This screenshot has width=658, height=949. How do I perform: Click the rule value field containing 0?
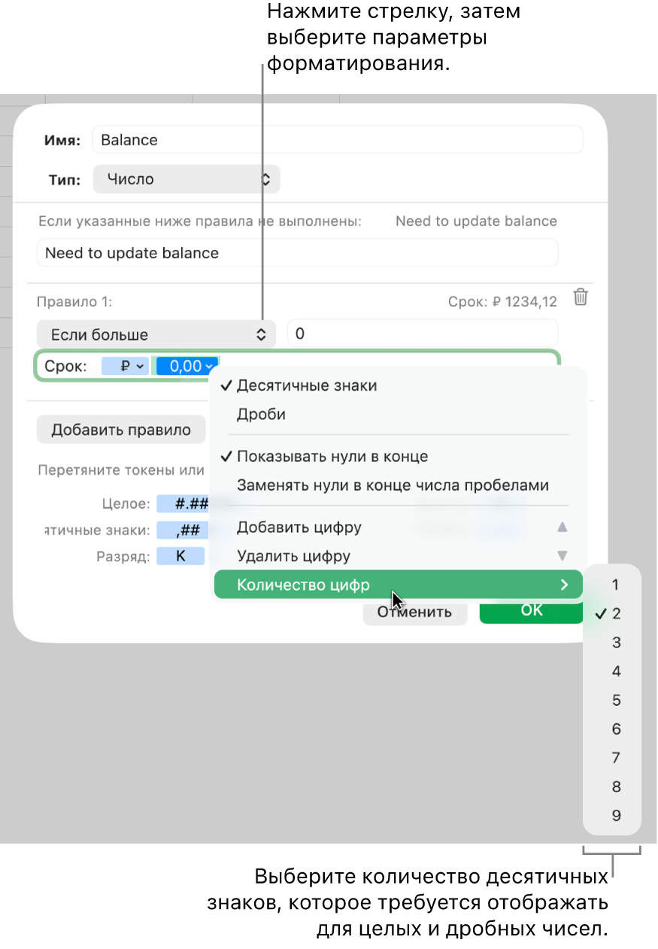423,333
